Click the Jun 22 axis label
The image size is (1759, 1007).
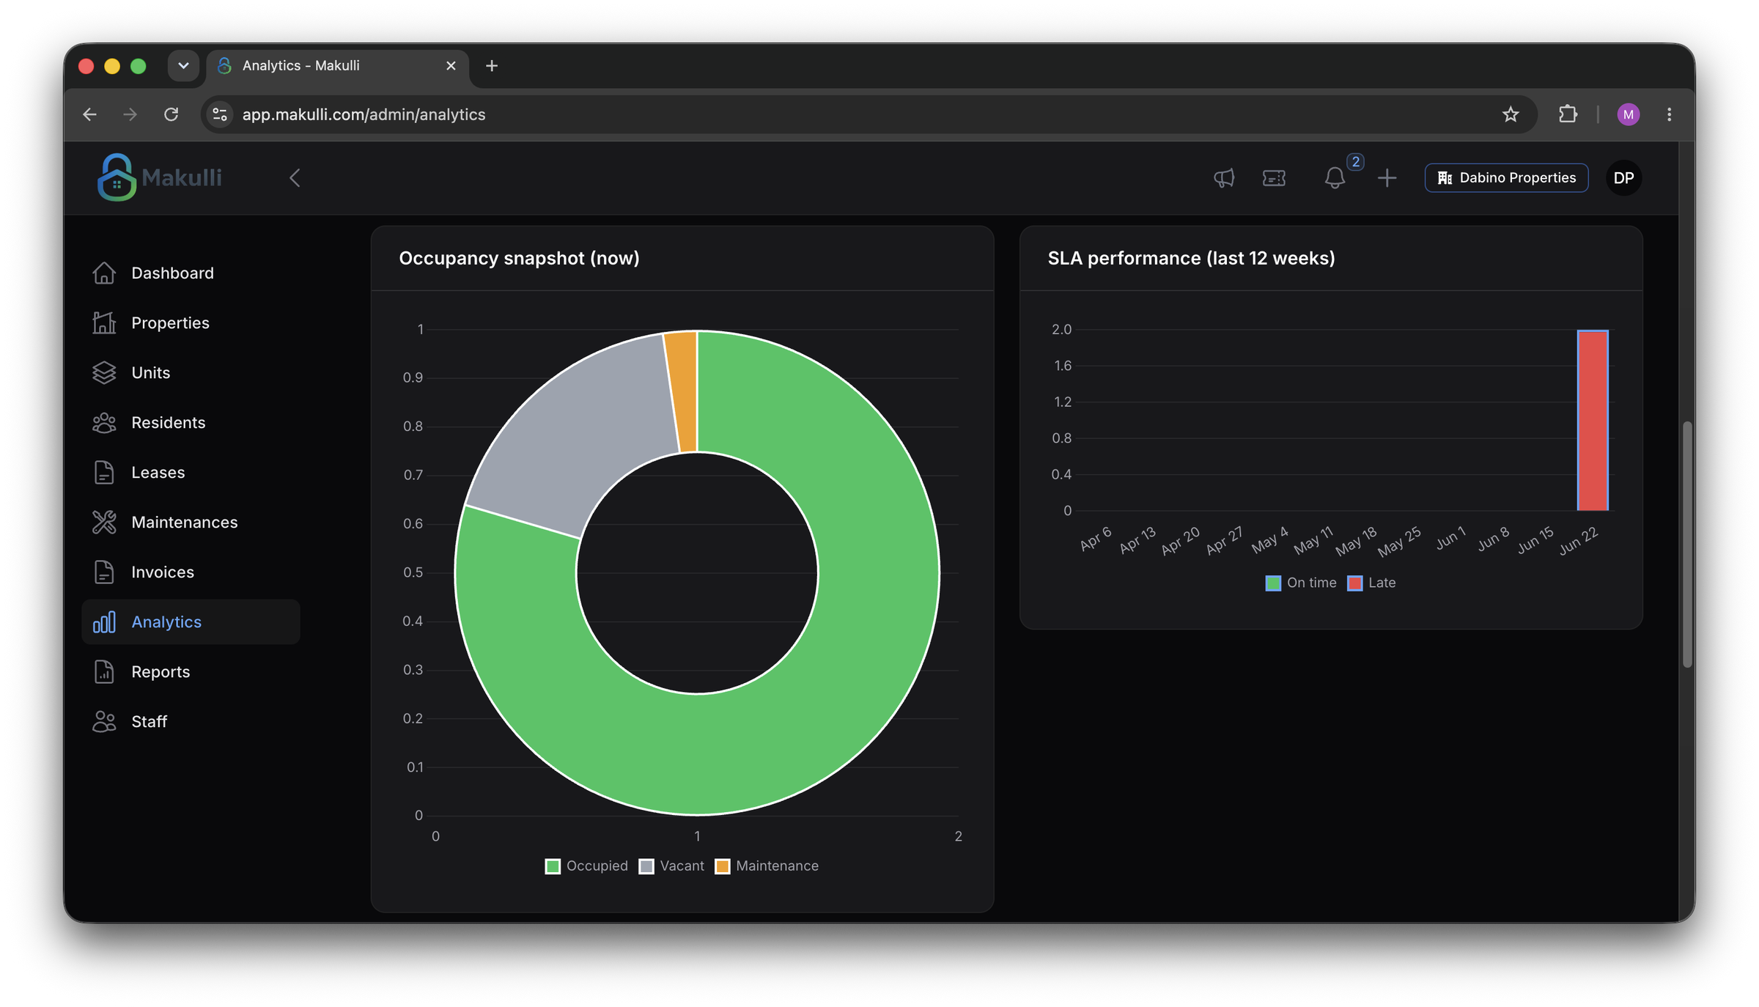pyautogui.click(x=1579, y=541)
